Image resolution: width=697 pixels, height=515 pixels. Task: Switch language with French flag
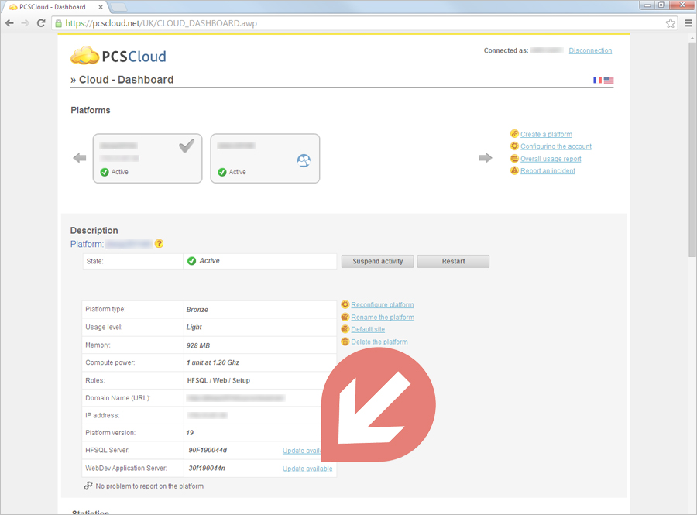click(x=597, y=80)
